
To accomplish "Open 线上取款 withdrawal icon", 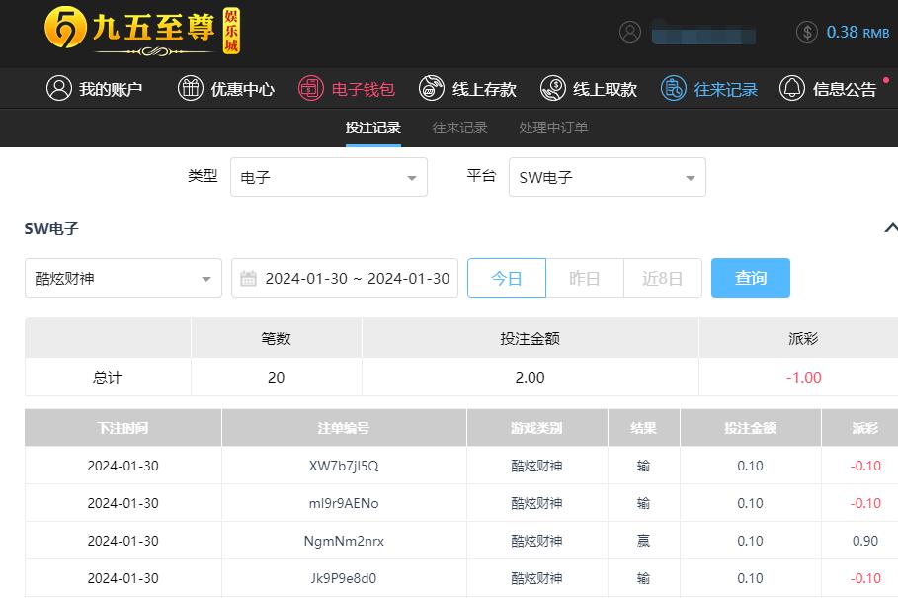I will pyautogui.click(x=552, y=89).
